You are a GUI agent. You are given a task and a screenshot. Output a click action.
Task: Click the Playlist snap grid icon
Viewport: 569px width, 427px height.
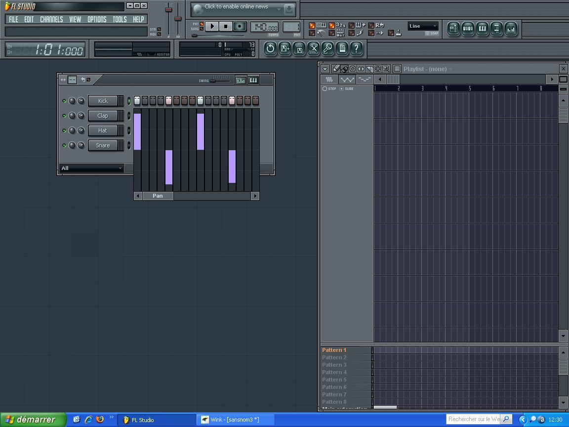point(397,69)
